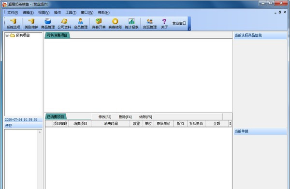
Task: Click 消费时间 column header
Action: (111, 124)
